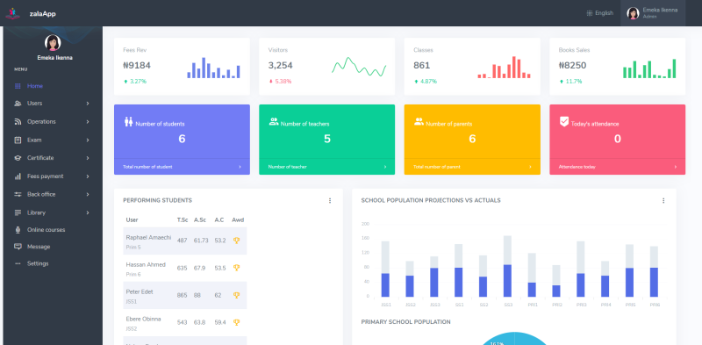Expand the Fees payment submenu chevron
Image resolution: width=702 pixels, height=345 pixels.
click(88, 176)
